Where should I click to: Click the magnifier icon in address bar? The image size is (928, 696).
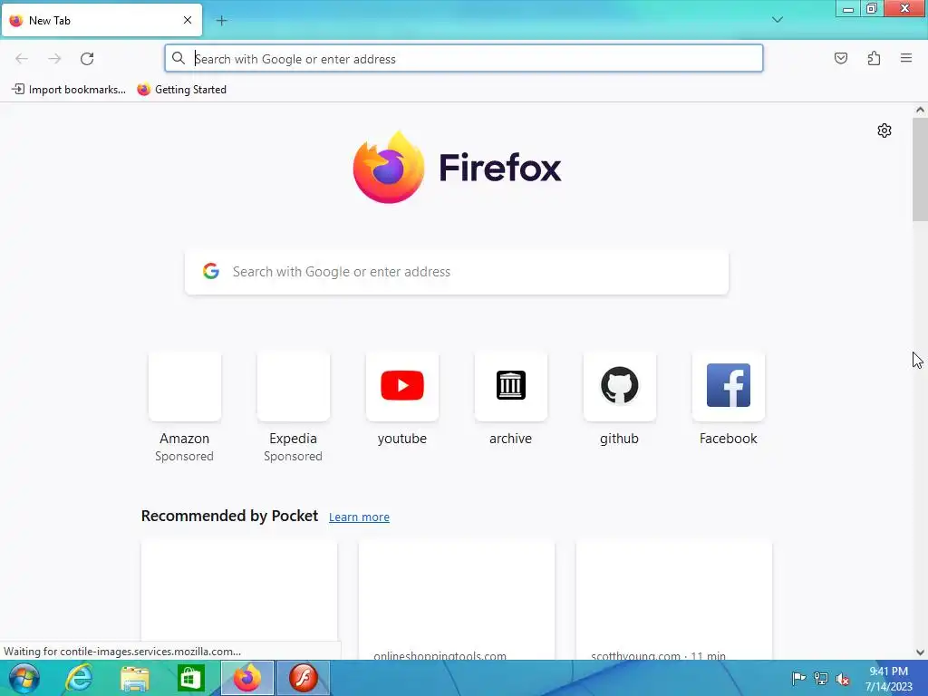[179, 58]
